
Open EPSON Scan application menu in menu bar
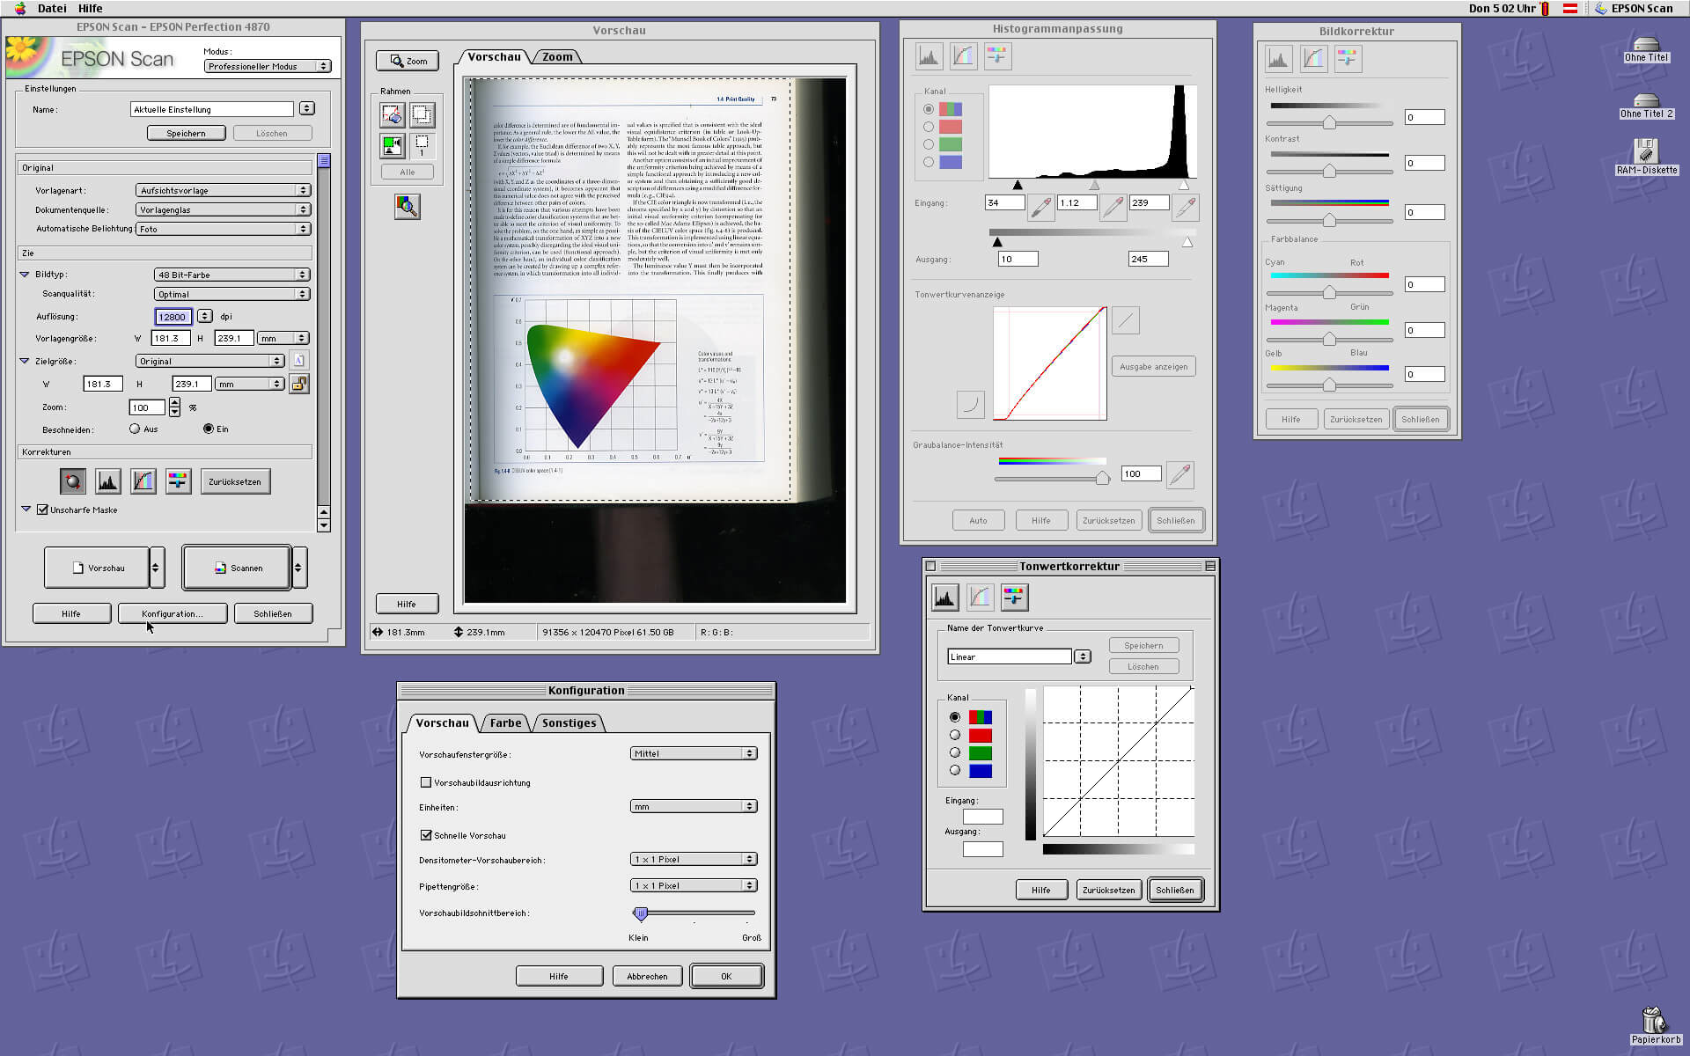pyautogui.click(x=1634, y=8)
